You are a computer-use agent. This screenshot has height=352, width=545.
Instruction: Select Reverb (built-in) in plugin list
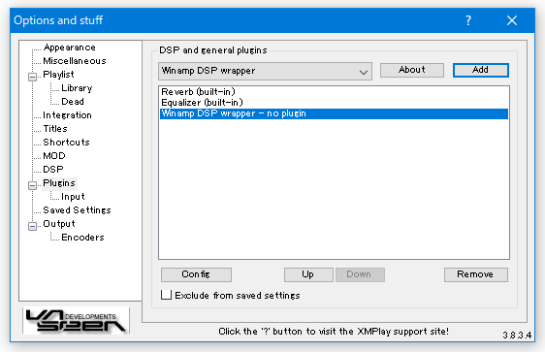(x=334, y=92)
